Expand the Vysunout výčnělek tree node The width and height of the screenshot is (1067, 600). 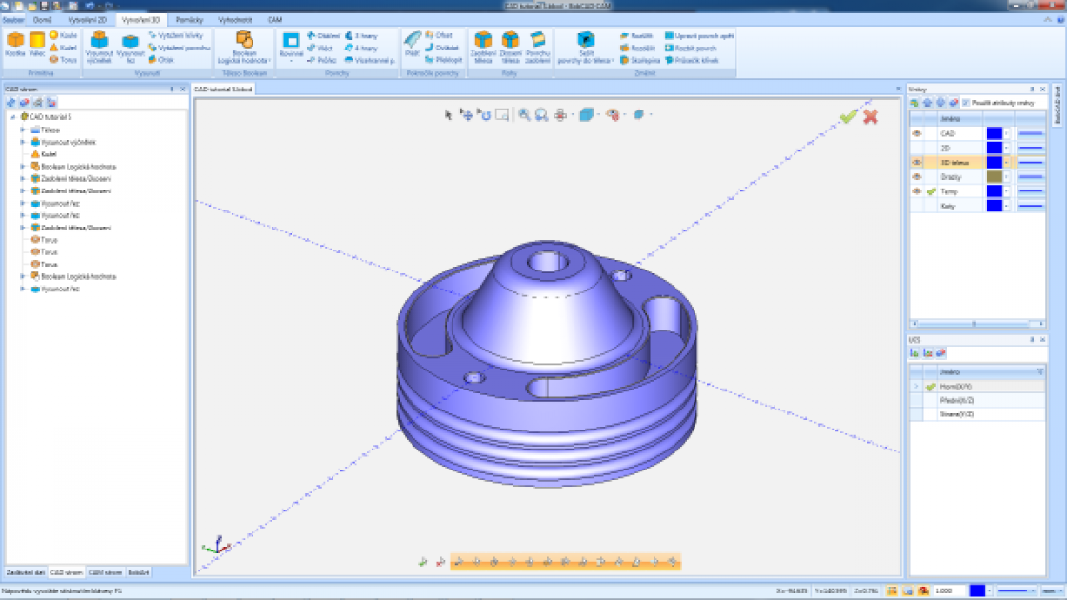click(x=23, y=142)
